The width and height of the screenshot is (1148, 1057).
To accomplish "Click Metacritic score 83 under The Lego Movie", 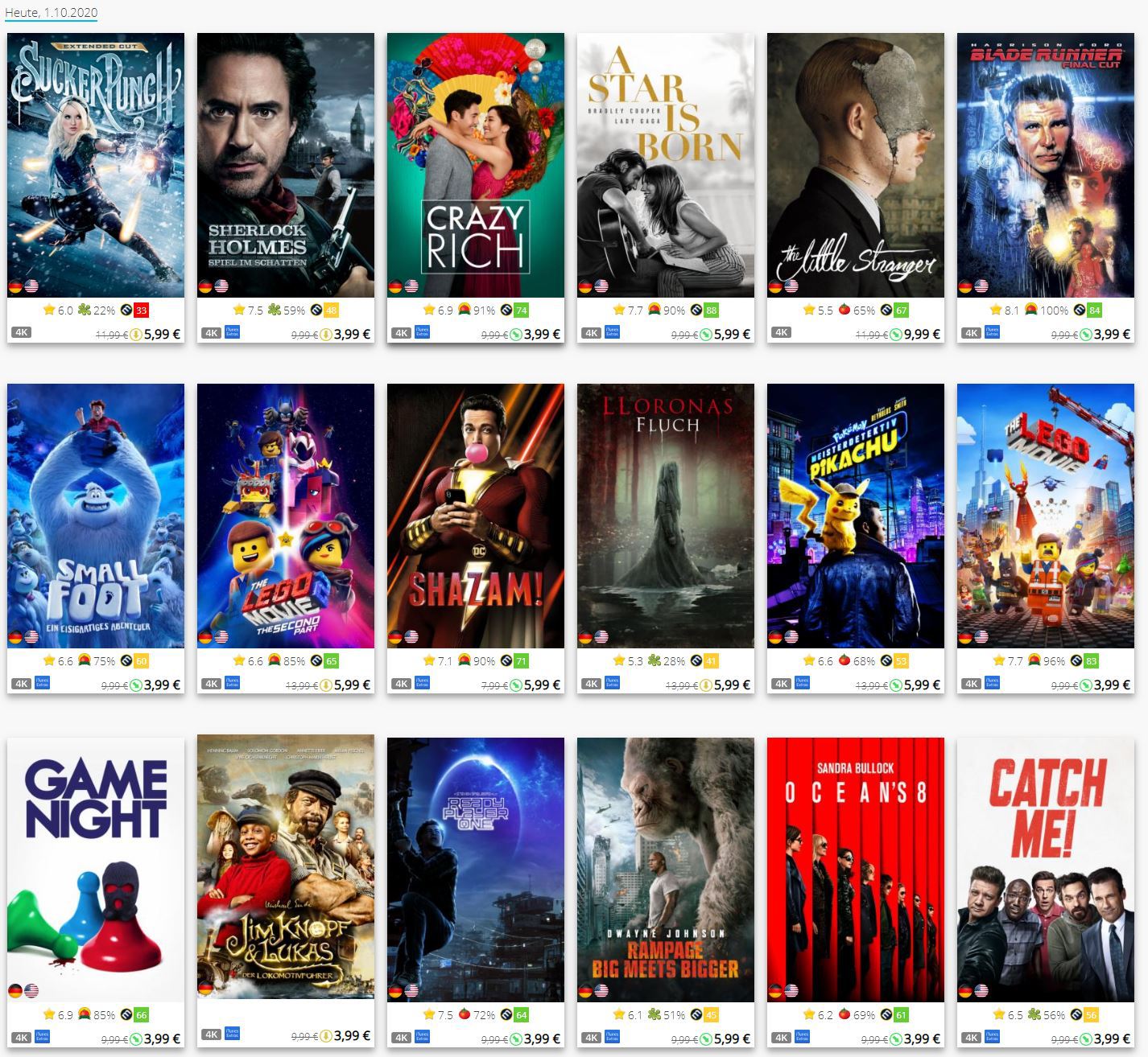I will 1091,661.
